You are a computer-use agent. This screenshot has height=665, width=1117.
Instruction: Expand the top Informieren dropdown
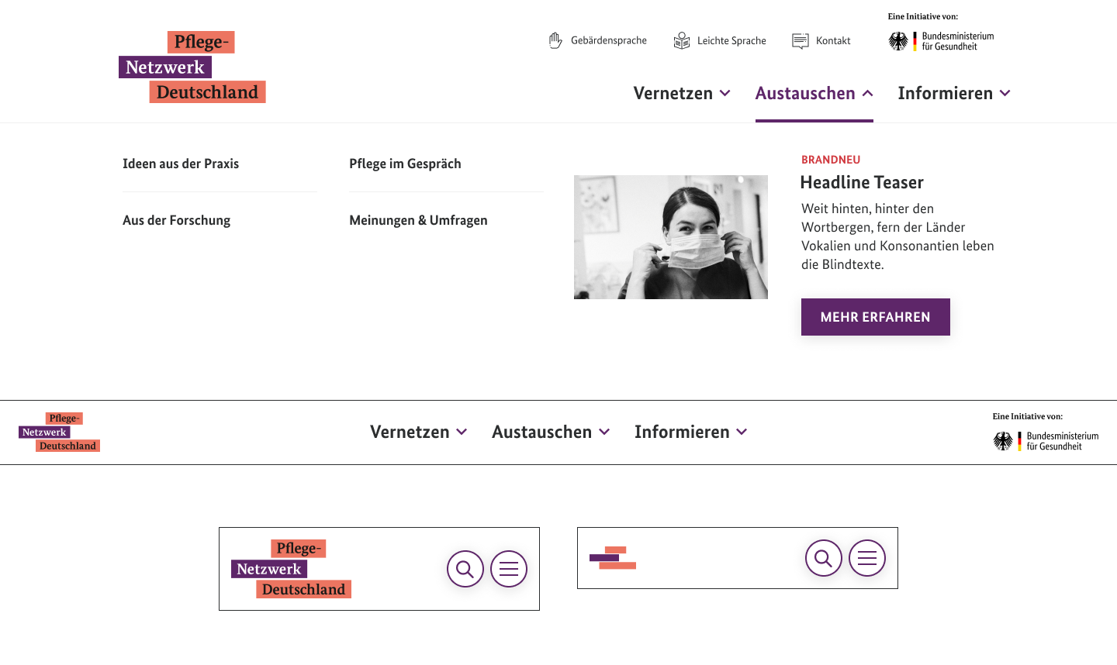[954, 93]
